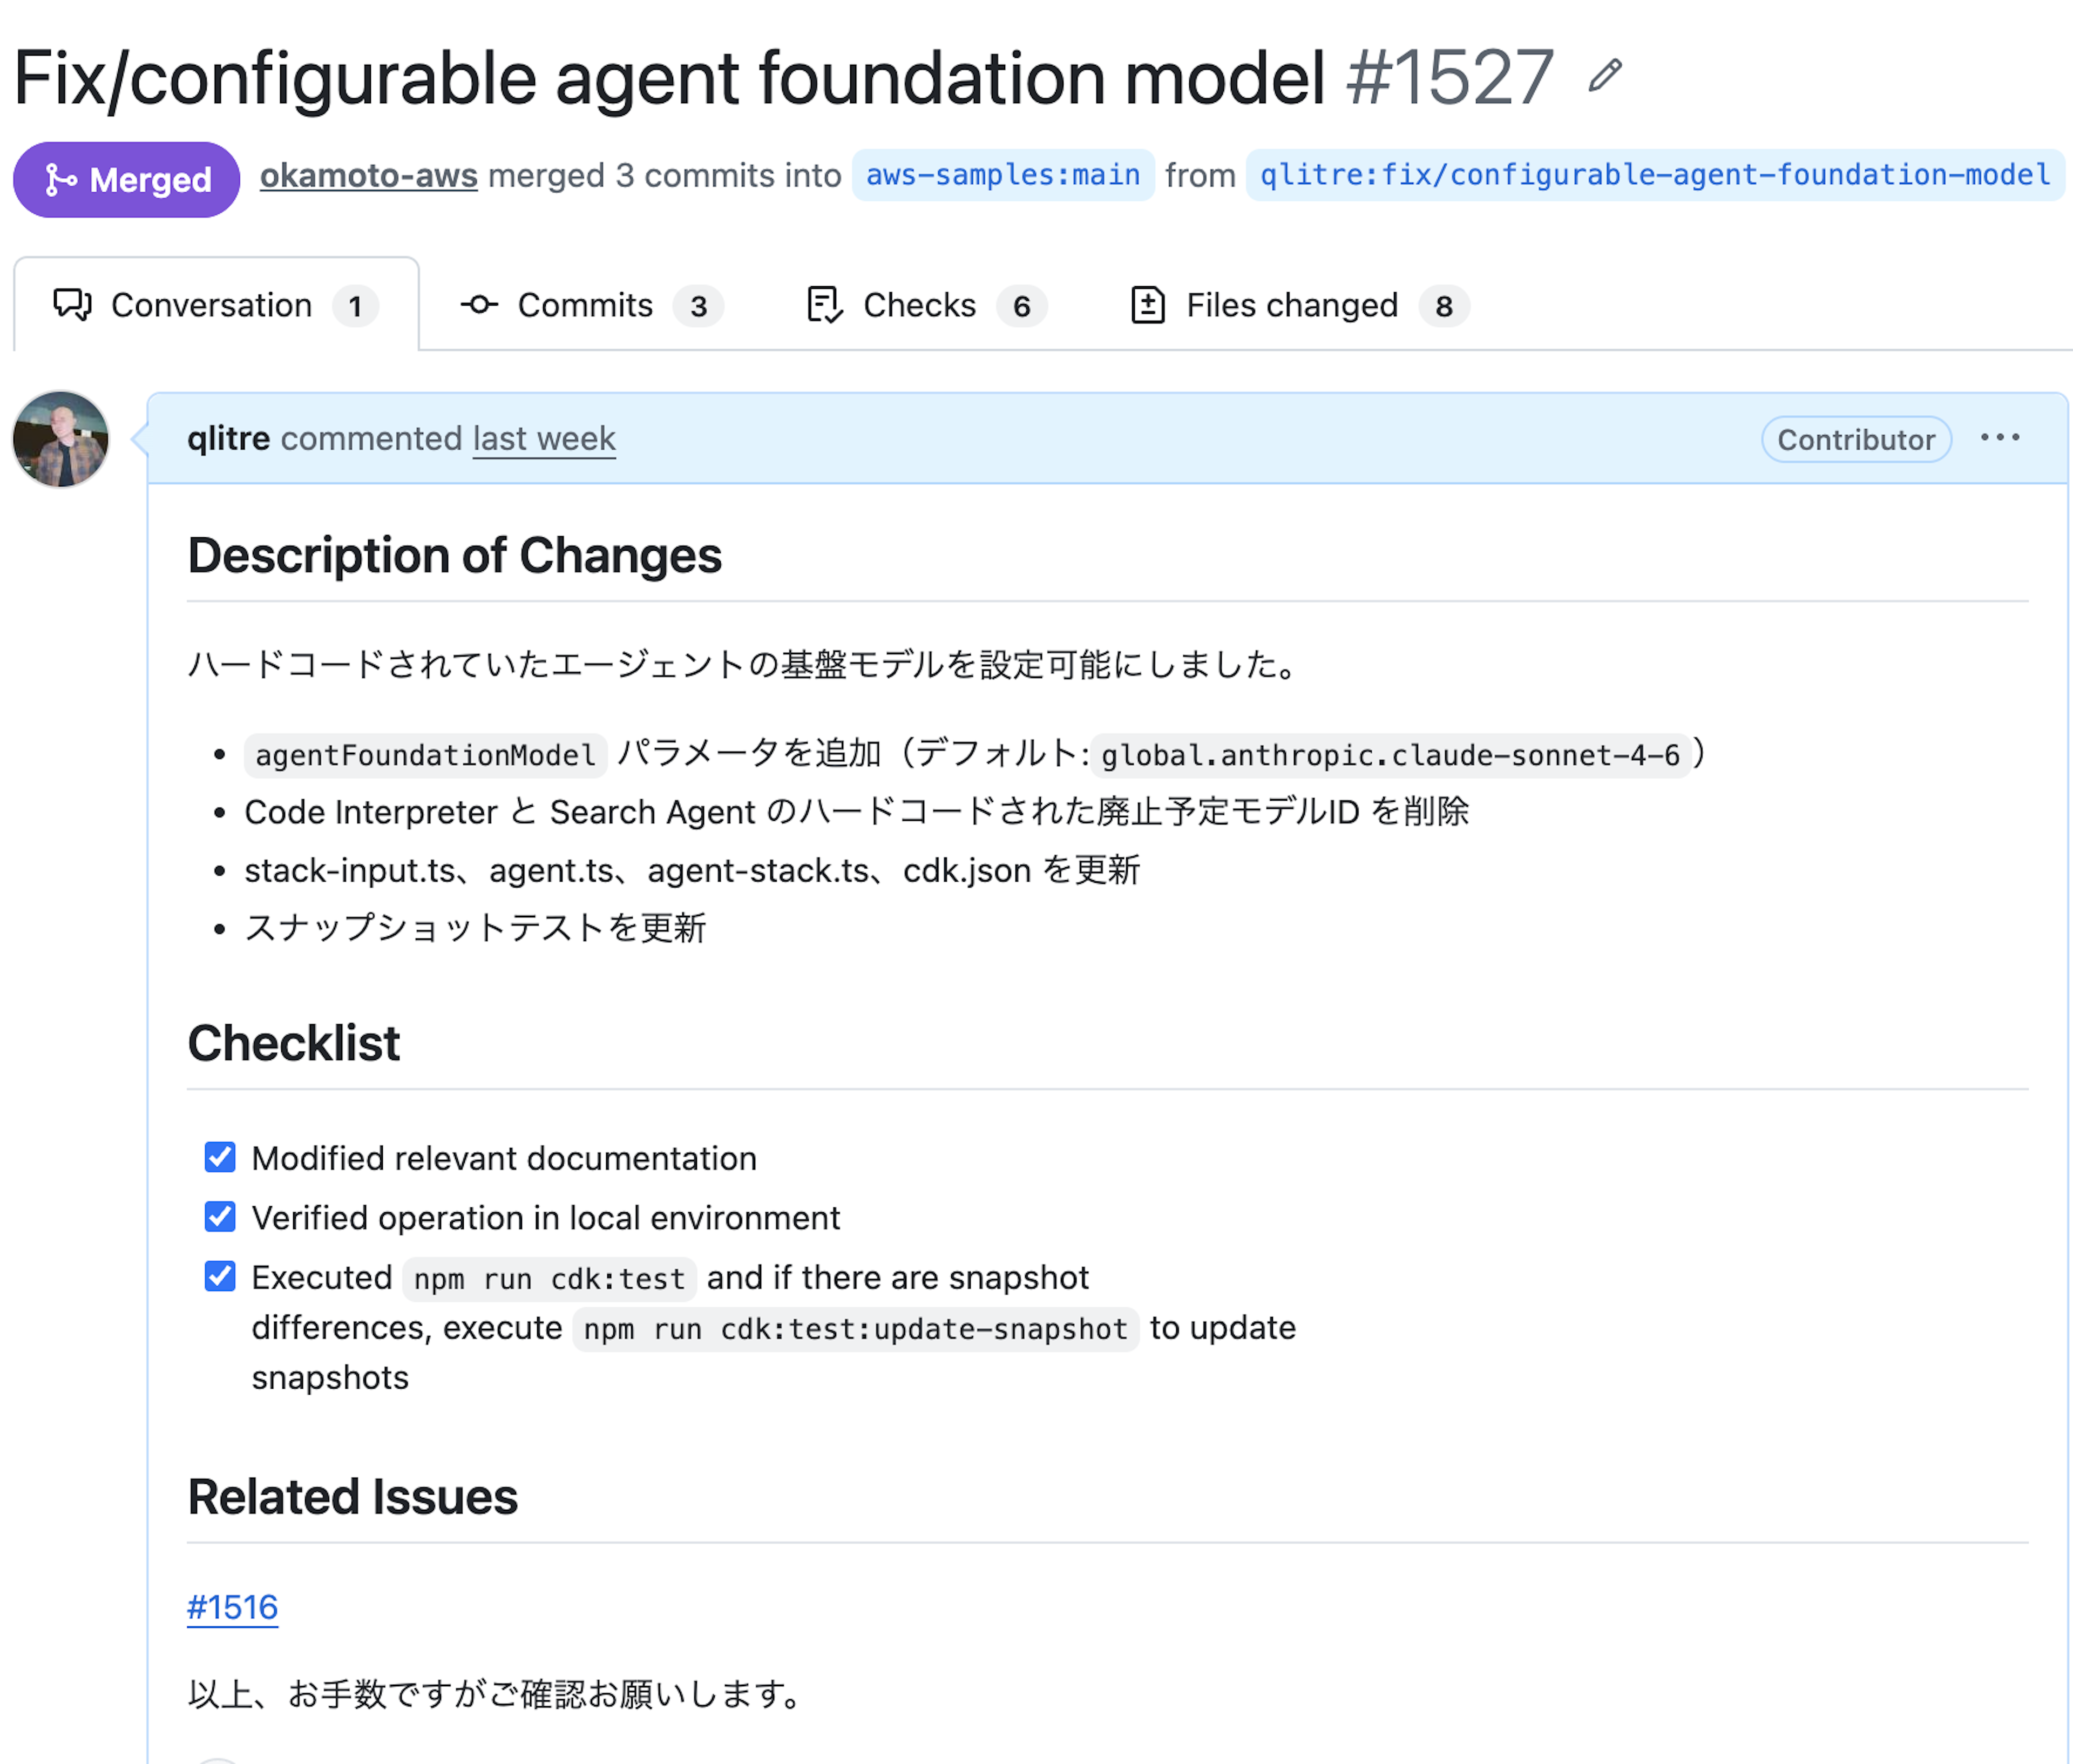
Task: Open qlitre's profile avatar
Action: [60, 439]
